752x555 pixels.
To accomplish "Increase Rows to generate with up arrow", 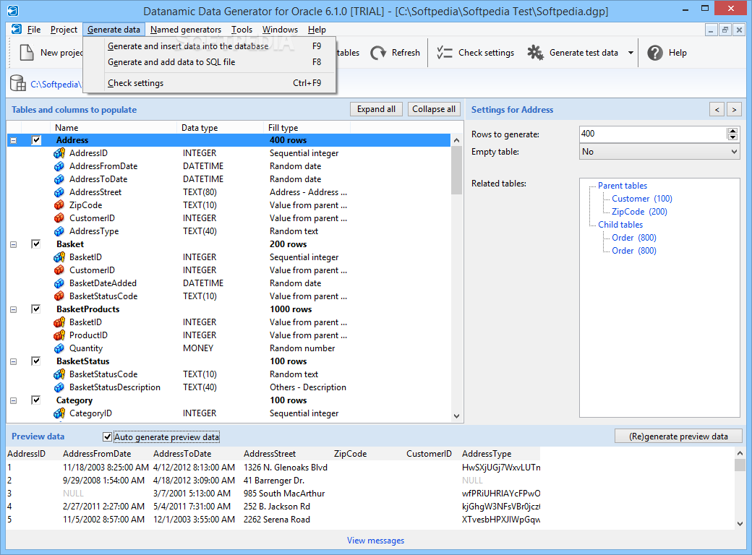I will [x=732, y=131].
